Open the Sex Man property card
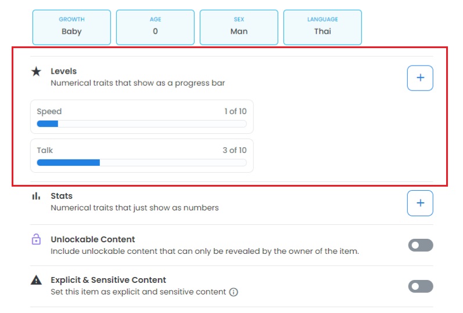 point(239,27)
